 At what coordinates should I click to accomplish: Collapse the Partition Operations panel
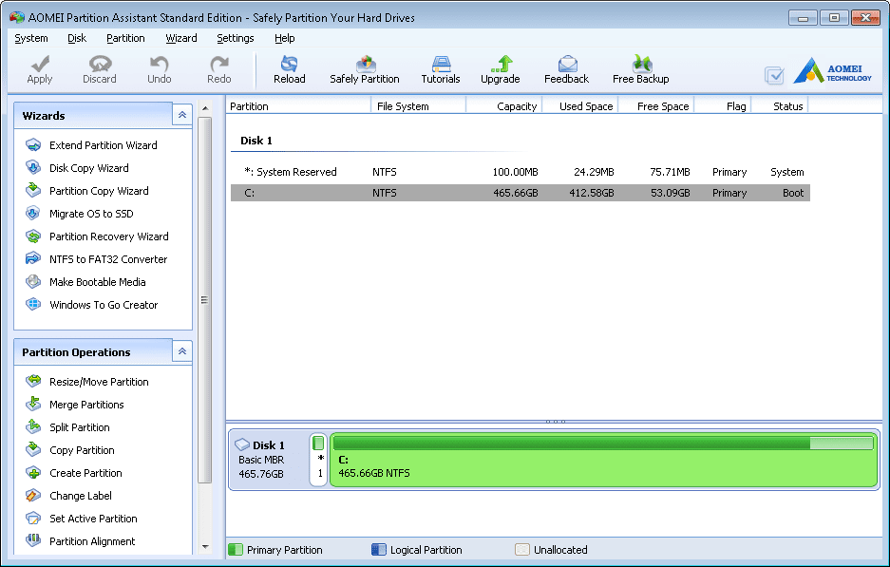(181, 351)
